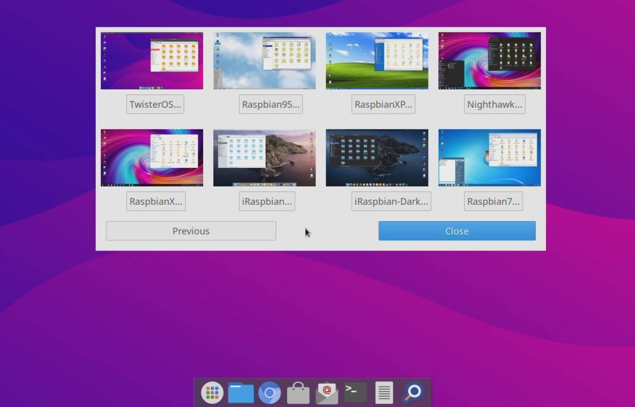Screen dimensions: 635x407
Task: Select the TwisterOS theme button
Action: 154,104
